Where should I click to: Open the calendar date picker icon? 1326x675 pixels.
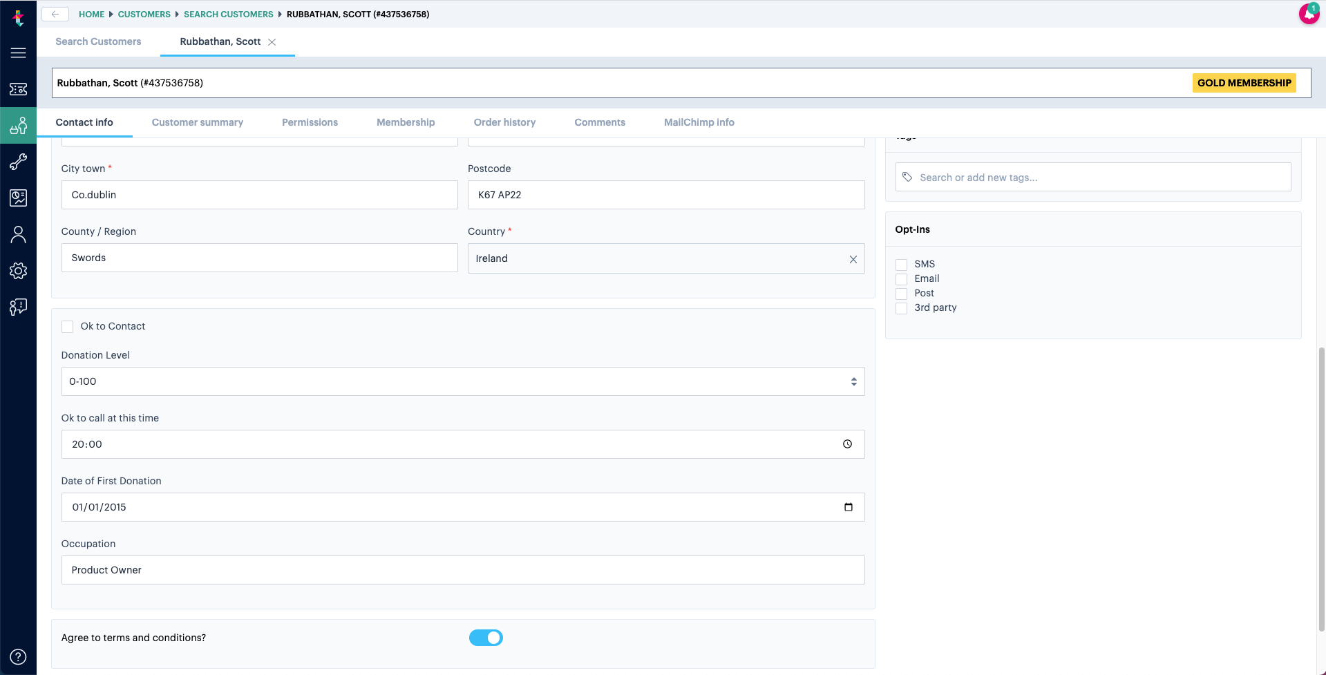point(849,507)
